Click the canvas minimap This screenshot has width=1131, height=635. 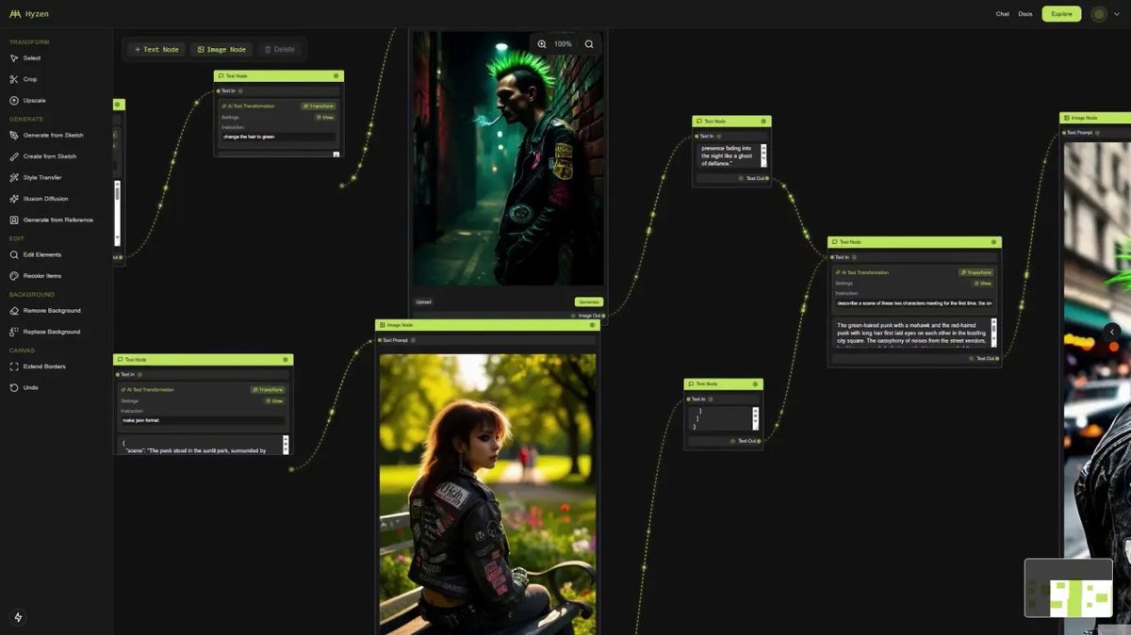pyautogui.click(x=1068, y=588)
